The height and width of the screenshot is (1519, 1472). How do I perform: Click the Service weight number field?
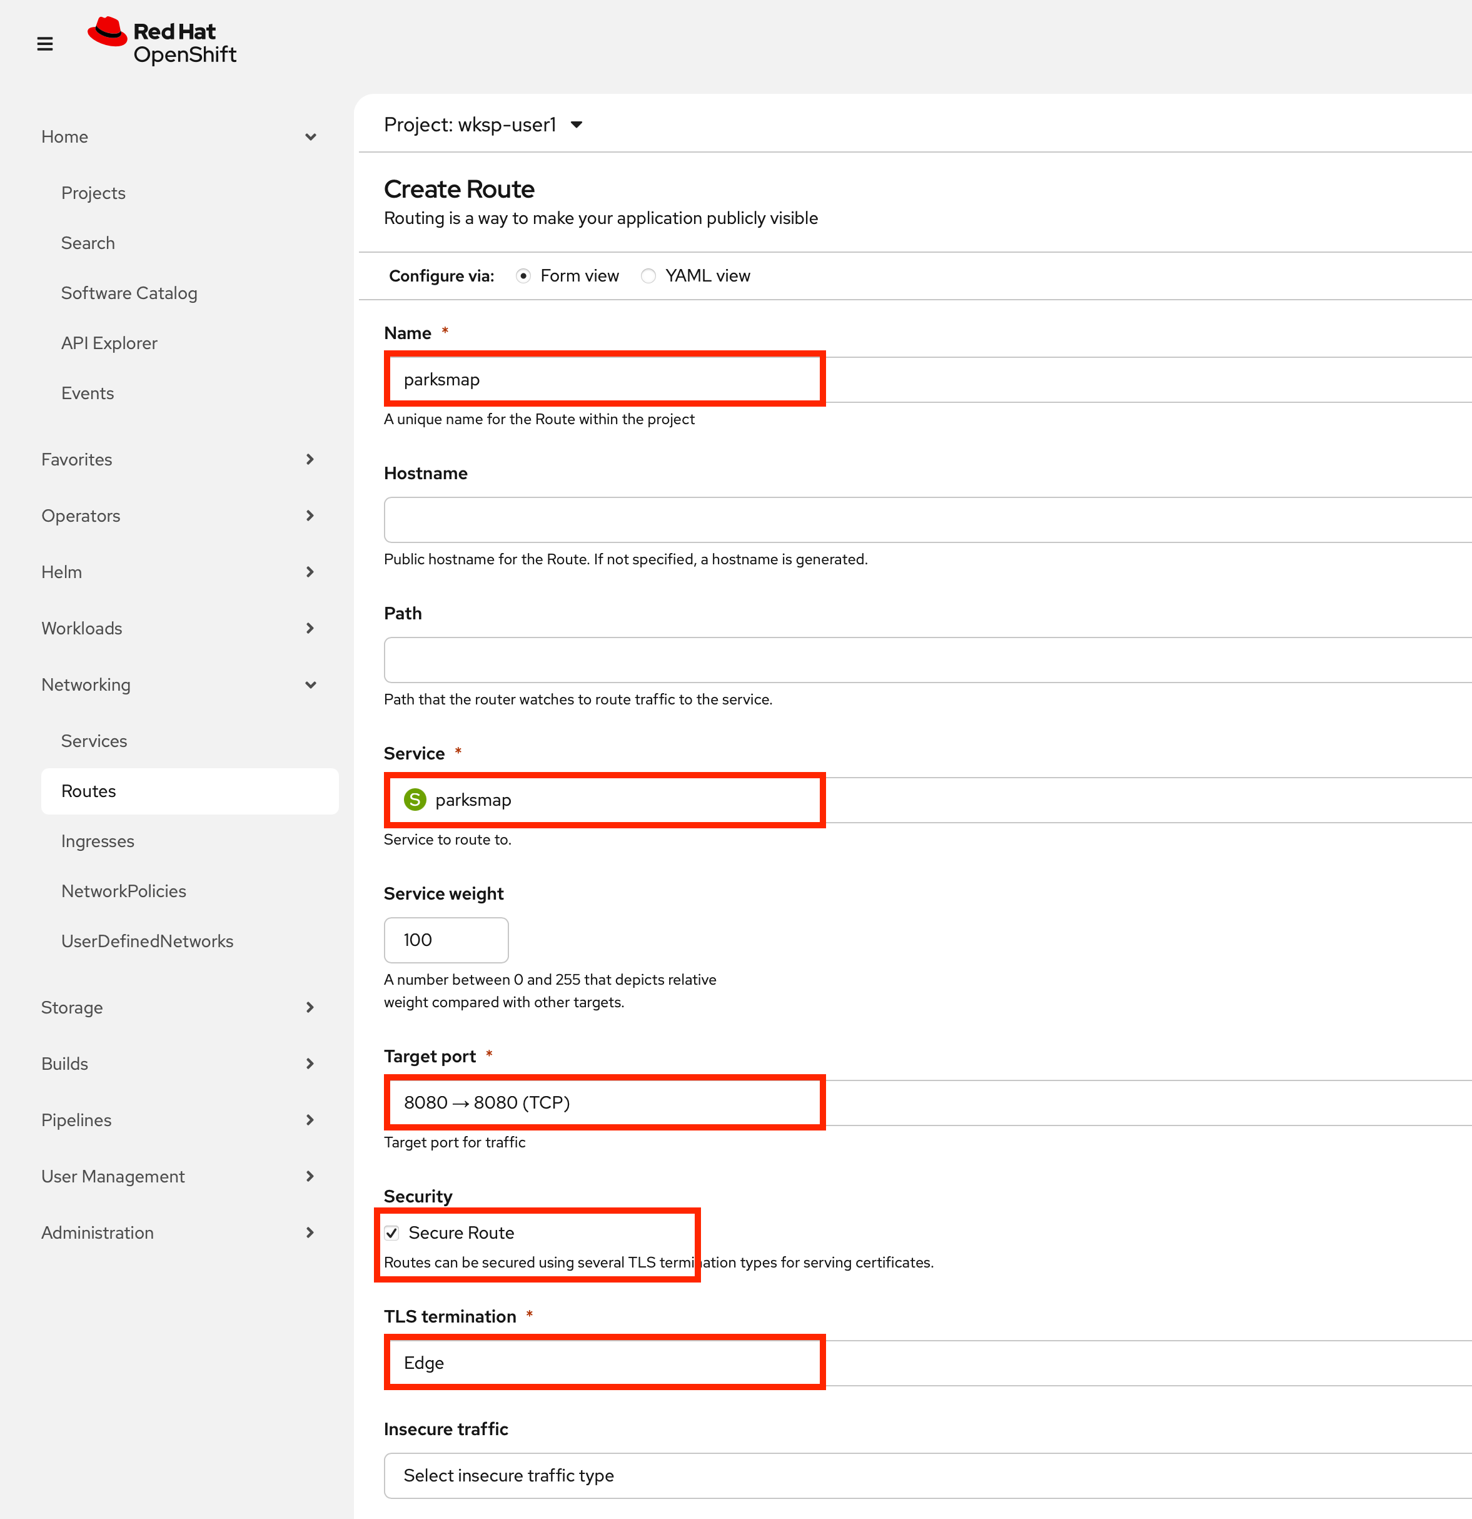pyautogui.click(x=446, y=939)
